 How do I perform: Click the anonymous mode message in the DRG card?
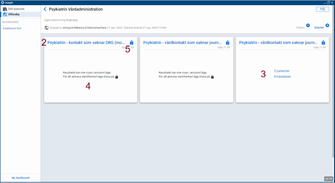click(x=90, y=75)
